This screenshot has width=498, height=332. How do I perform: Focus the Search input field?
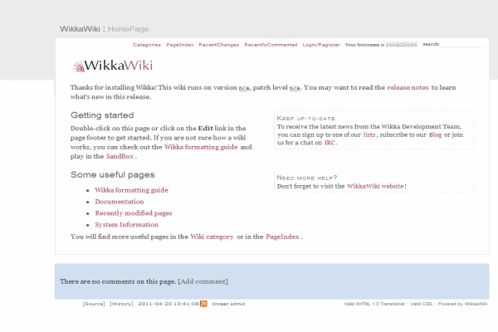click(x=461, y=45)
